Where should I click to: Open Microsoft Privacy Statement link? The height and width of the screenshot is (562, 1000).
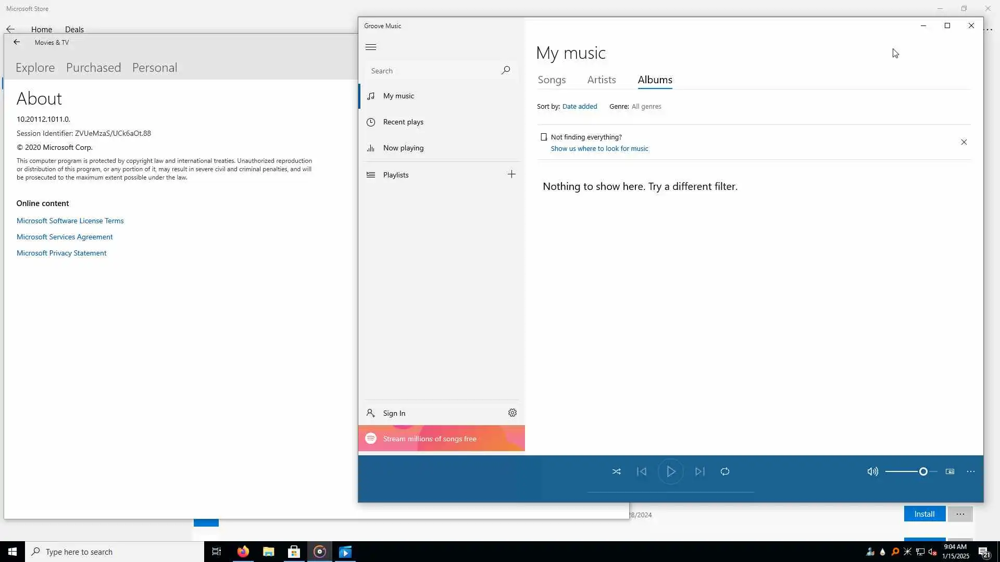coord(61,253)
